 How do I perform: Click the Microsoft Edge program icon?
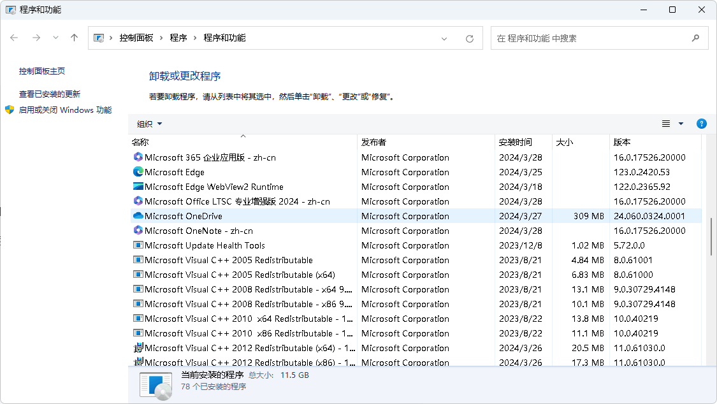138,172
